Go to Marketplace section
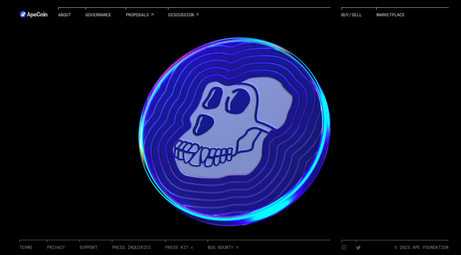Viewport: 461px width, 255px height. click(391, 15)
